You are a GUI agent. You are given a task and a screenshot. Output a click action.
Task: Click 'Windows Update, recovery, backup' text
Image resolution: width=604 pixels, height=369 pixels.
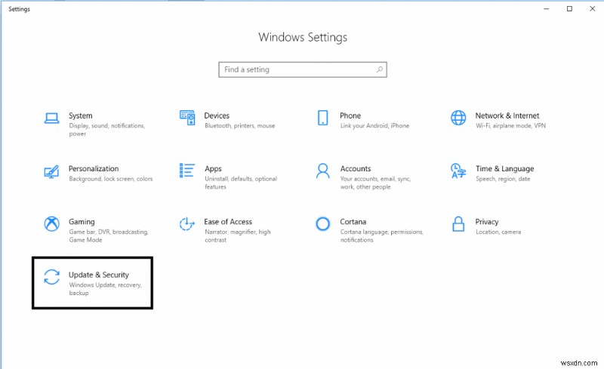pyautogui.click(x=106, y=289)
